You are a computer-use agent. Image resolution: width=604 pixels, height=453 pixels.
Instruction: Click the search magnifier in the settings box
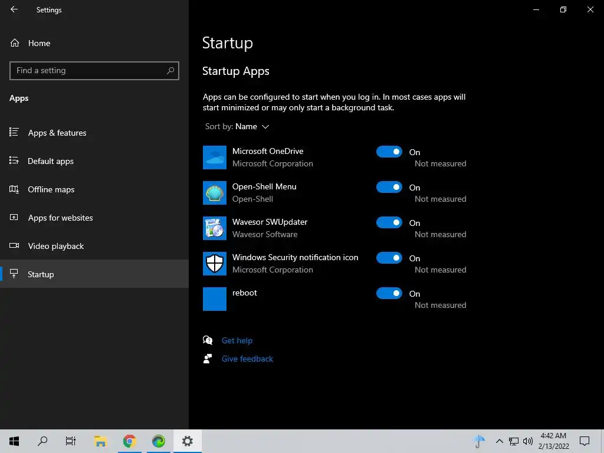170,71
